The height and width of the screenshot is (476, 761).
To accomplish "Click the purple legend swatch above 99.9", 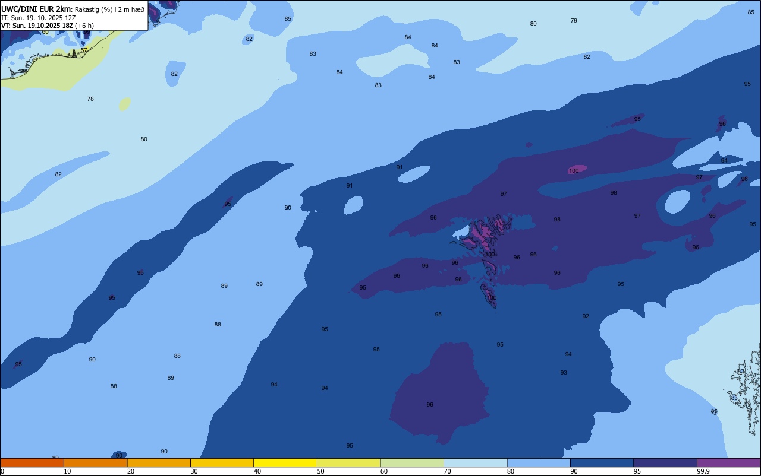I will [x=728, y=462].
